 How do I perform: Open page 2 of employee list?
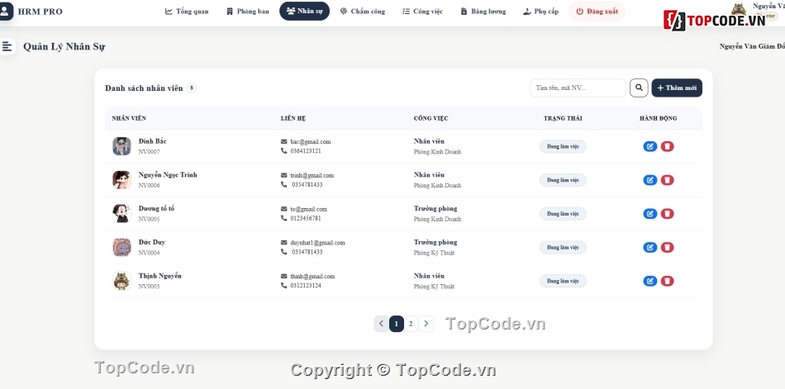[411, 324]
